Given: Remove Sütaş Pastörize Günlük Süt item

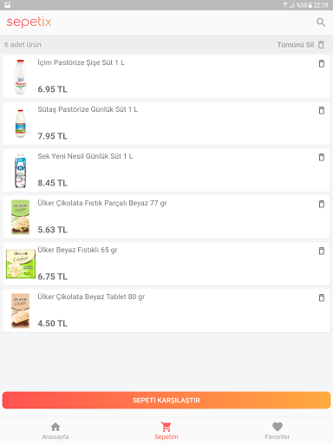Looking at the screenshot, I should point(322,110).
